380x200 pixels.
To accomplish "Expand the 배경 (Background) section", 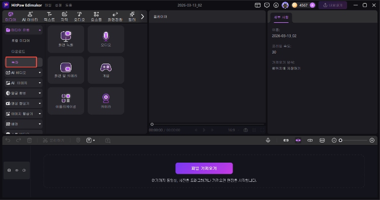I will click(23, 124).
